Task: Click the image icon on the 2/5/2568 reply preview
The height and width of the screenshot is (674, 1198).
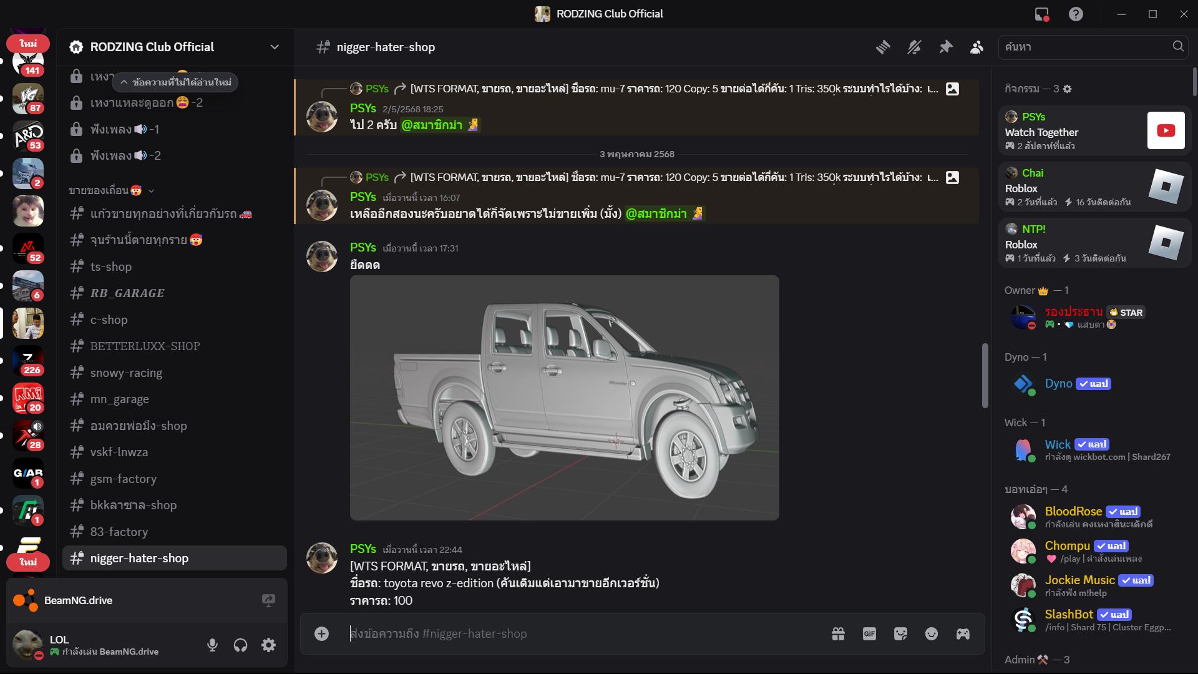Action: pos(952,89)
